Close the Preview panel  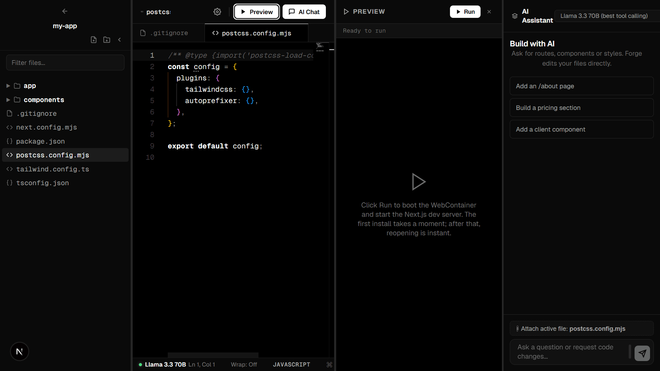point(489,12)
